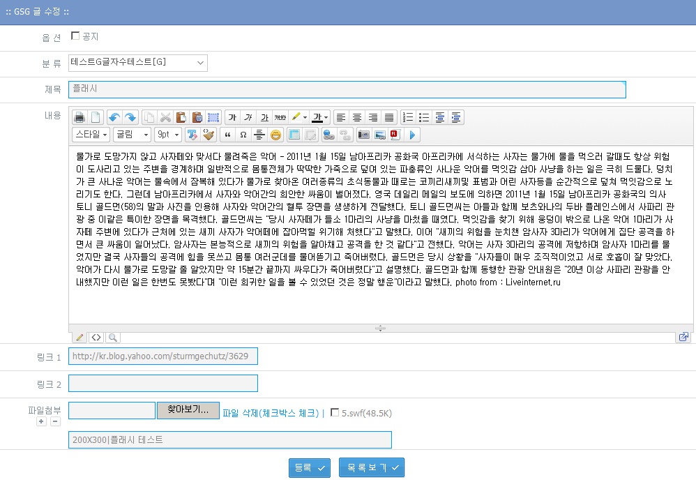
Task: Insert an image with the camera icon
Action: 363,135
